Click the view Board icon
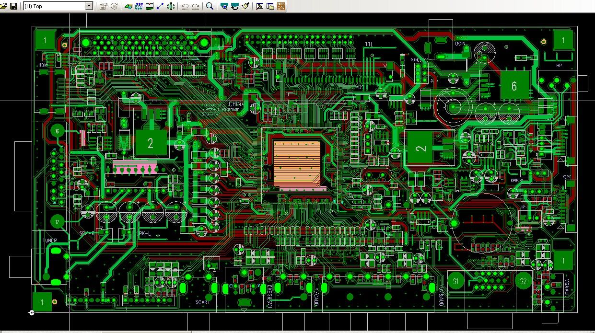The height and width of the screenshot is (333, 595). pyautogui.click(x=224, y=6)
